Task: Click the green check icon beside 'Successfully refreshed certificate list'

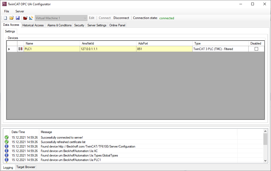Action: click(x=7, y=142)
